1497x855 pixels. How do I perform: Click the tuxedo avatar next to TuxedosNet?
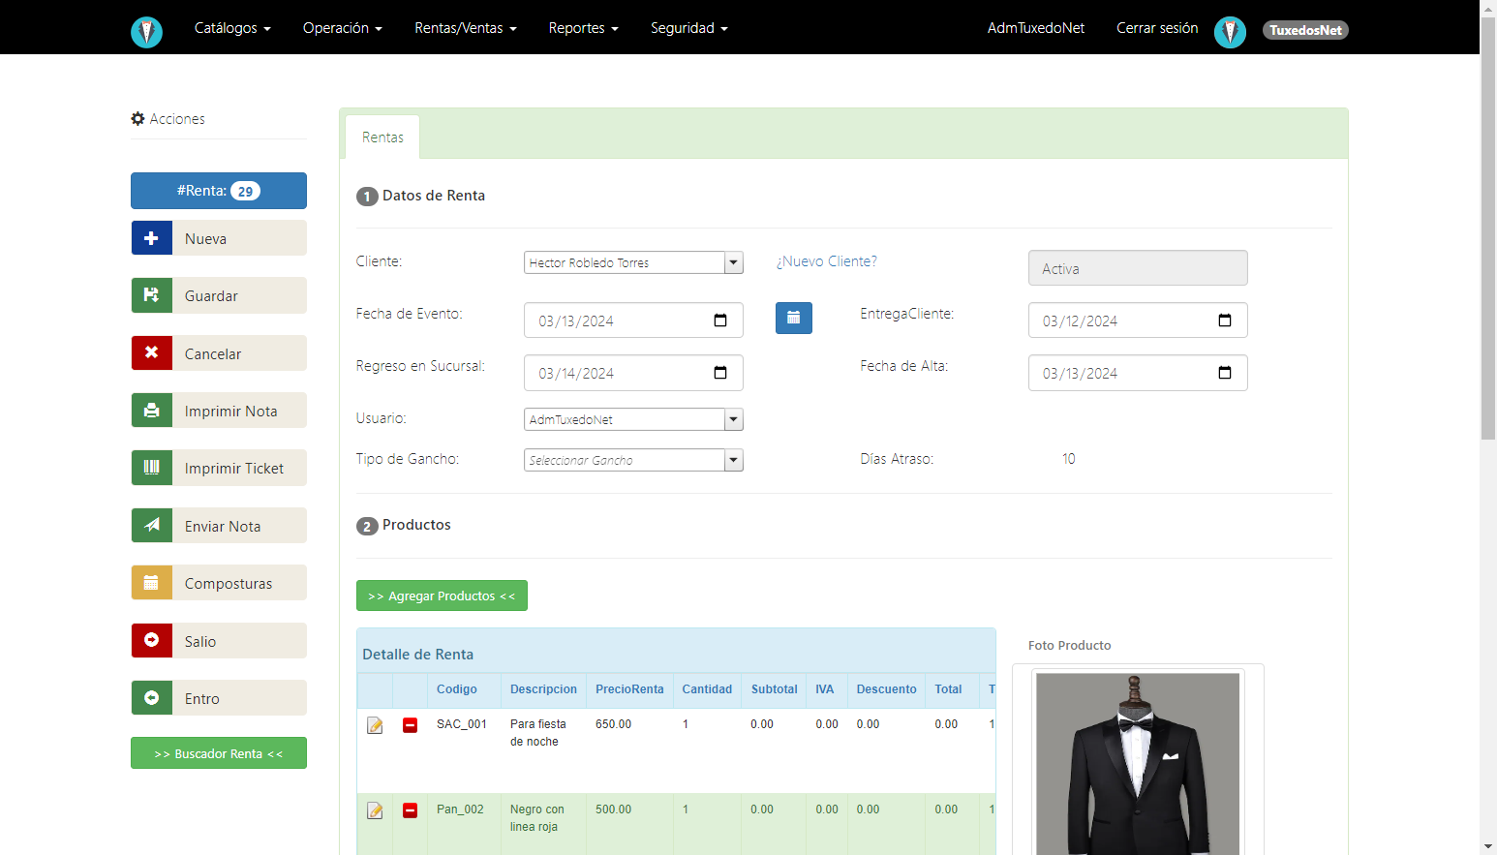[1230, 32]
